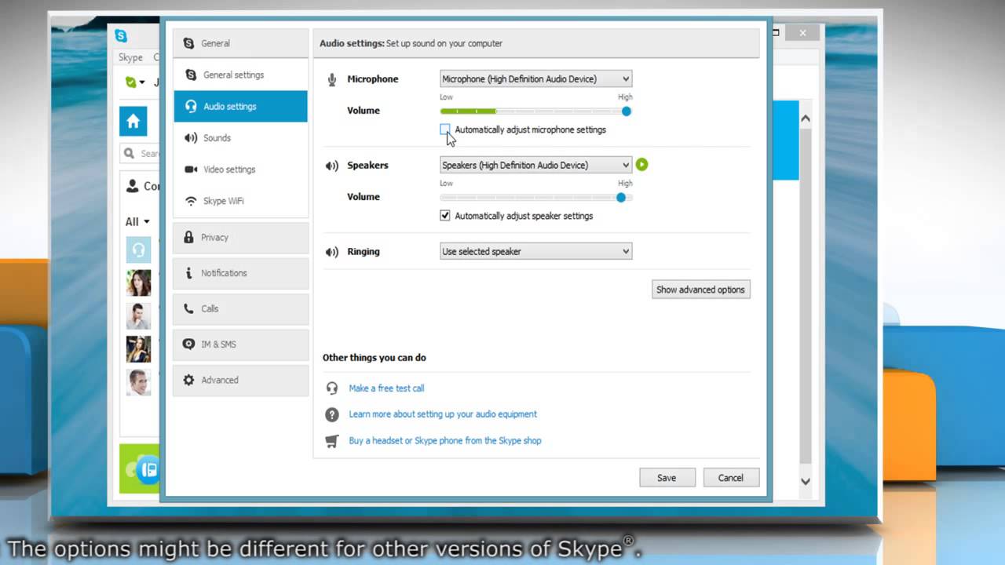Image resolution: width=1005 pixels, height=565 pixels.
Task: Open Video settings page
Action: [x=240, y=169]
